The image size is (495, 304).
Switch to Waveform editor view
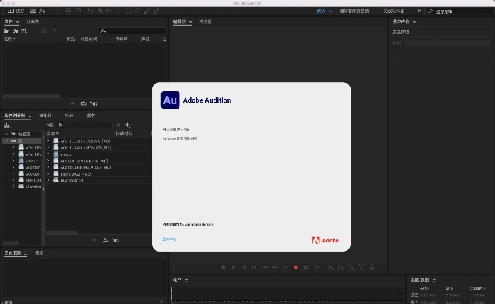coord(16,11)
